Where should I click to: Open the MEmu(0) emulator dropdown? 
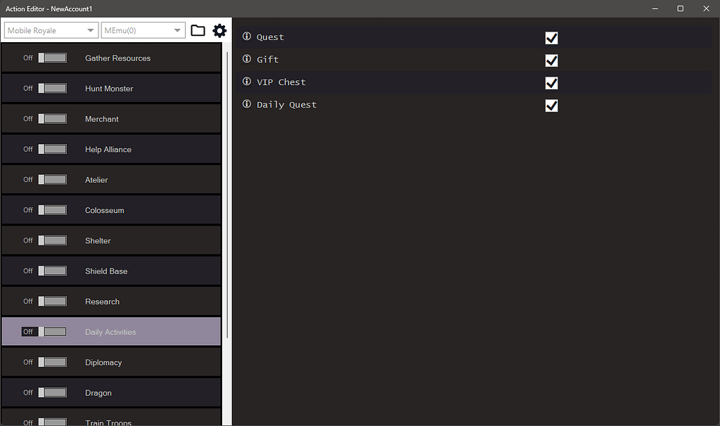143,30
